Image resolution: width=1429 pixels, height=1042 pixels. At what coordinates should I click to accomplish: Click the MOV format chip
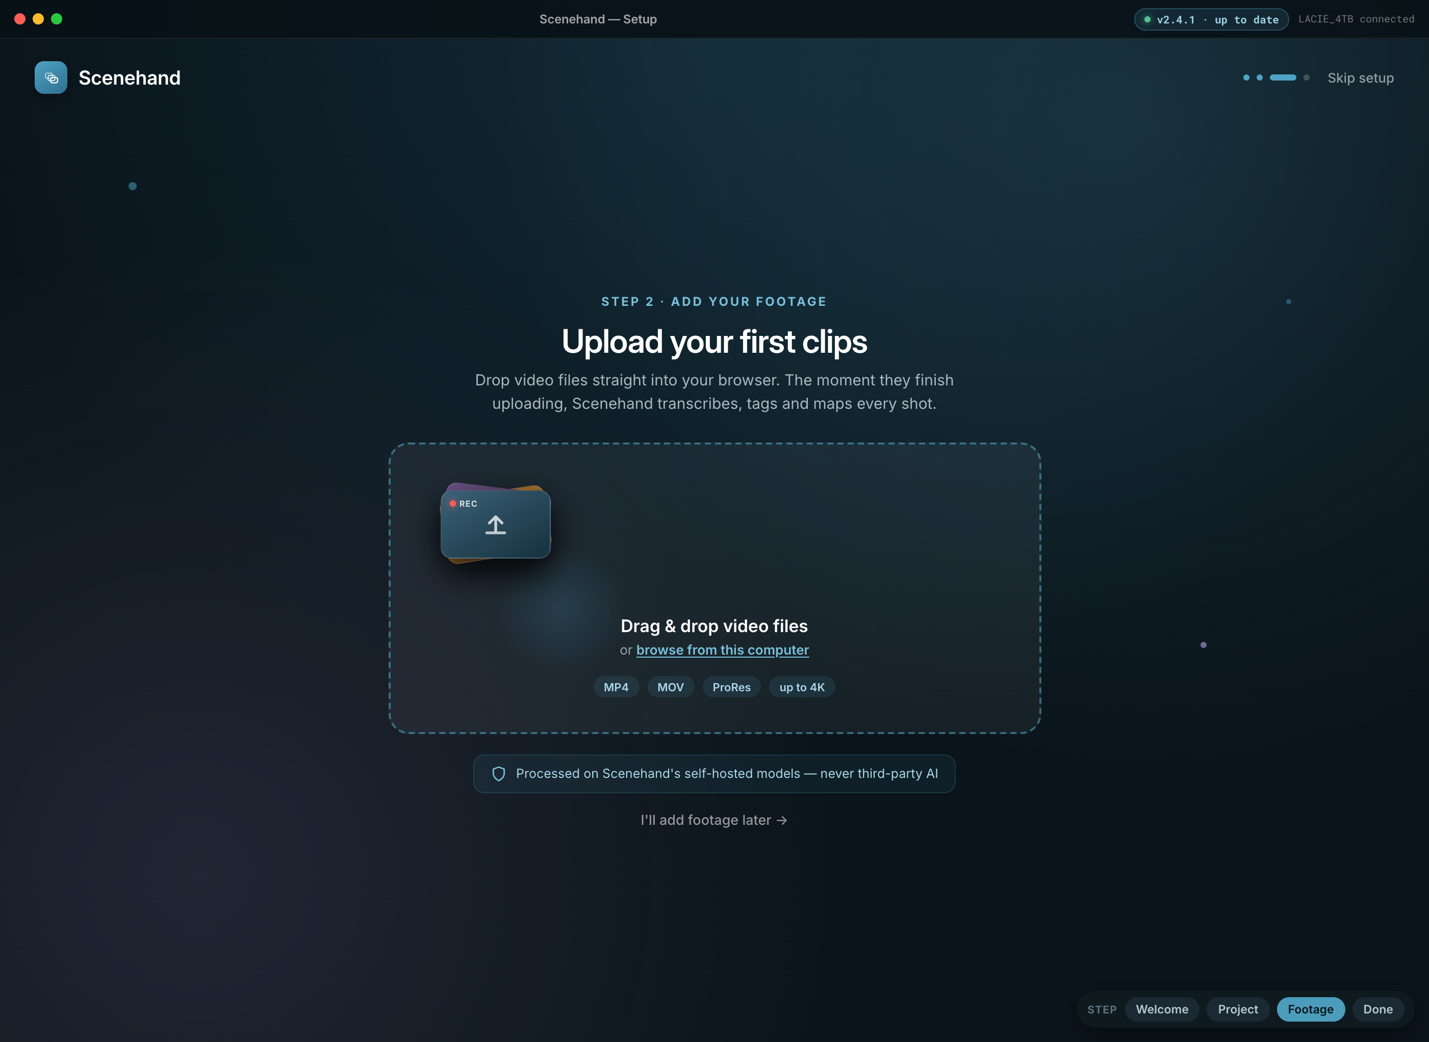[670, 687]
